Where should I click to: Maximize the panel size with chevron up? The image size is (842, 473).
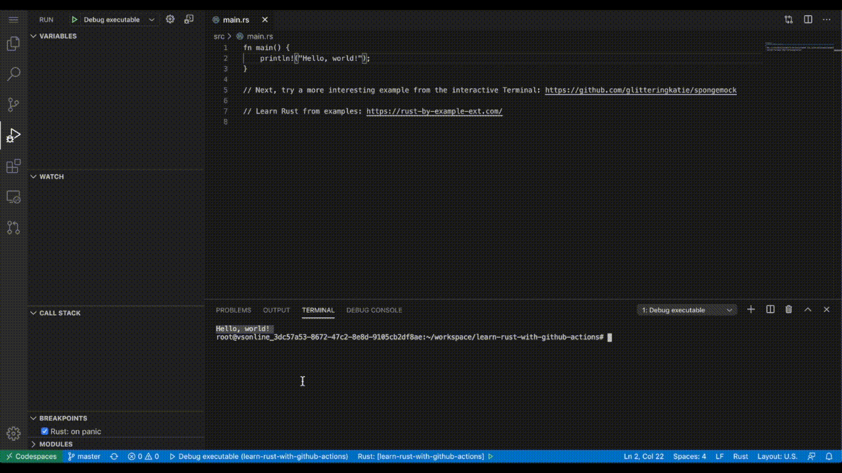(x=808, y=309)
